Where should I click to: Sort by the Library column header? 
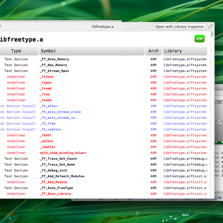pyautogui.click(x=185, y=51)
